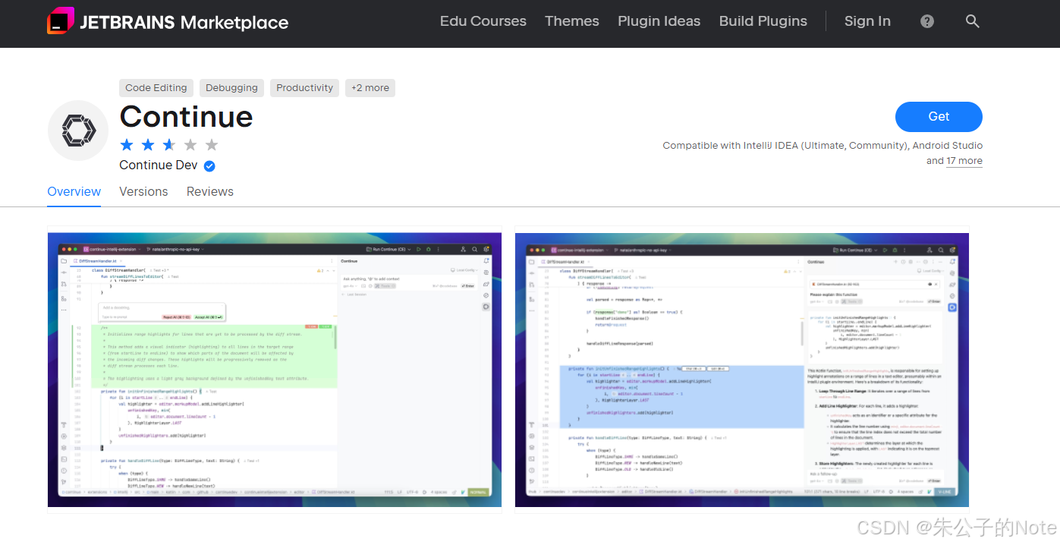Image resolution: width=1060 pixels, height=545 pixels.
Task: Open the help question mark icon
Action: (x=927, y=21)
